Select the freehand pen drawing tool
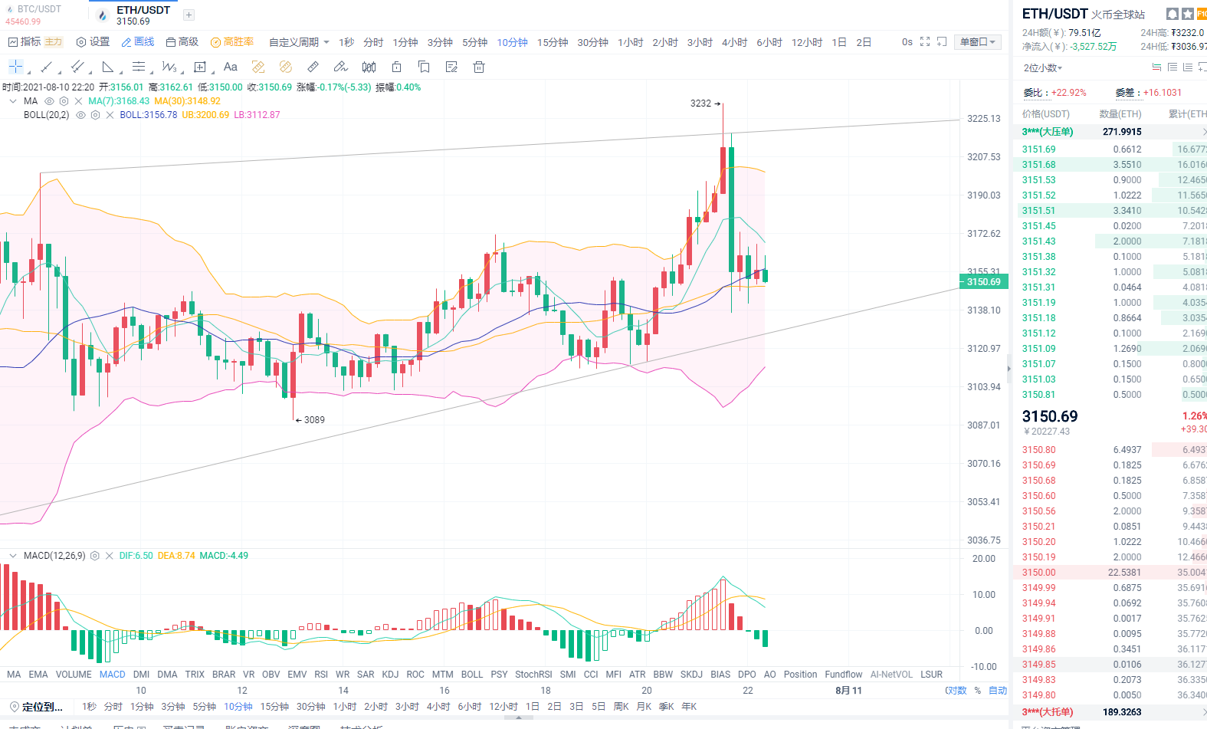Screen dimensions: 1207x729 (341, 67)
